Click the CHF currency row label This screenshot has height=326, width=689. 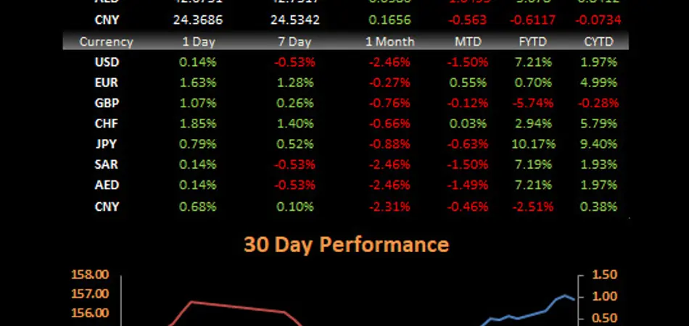tap(107, 124)
